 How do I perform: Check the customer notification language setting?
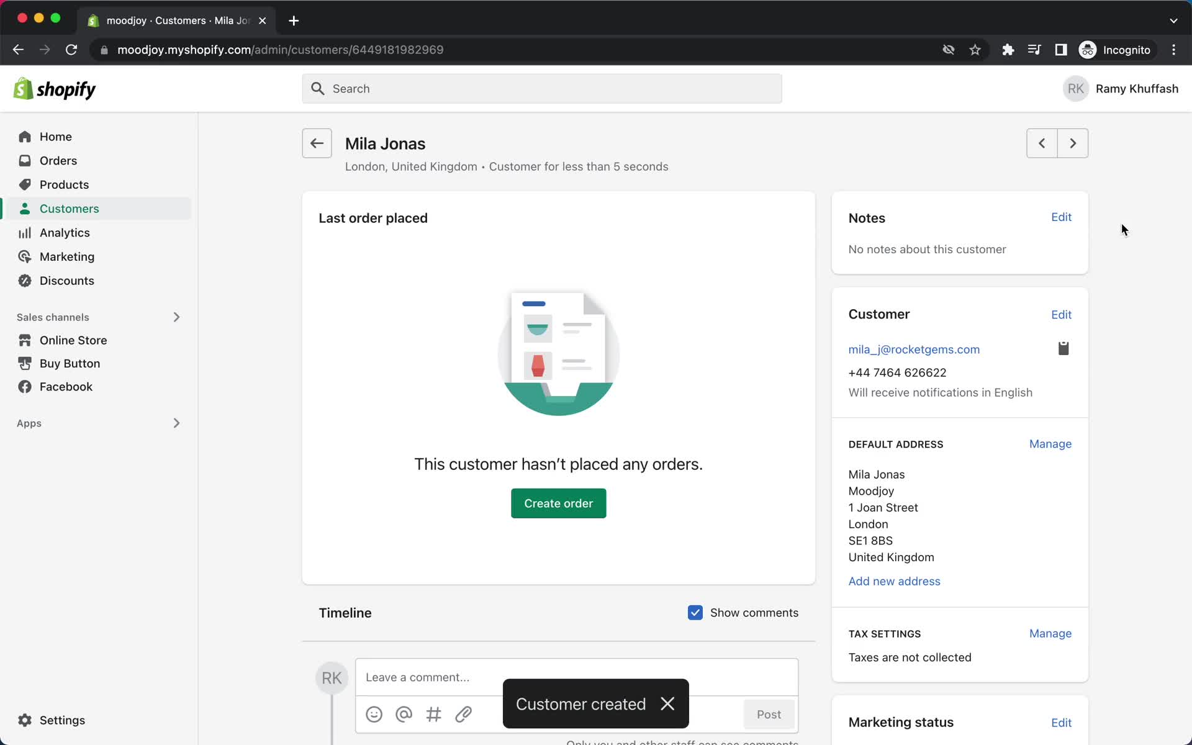[940, 392]
